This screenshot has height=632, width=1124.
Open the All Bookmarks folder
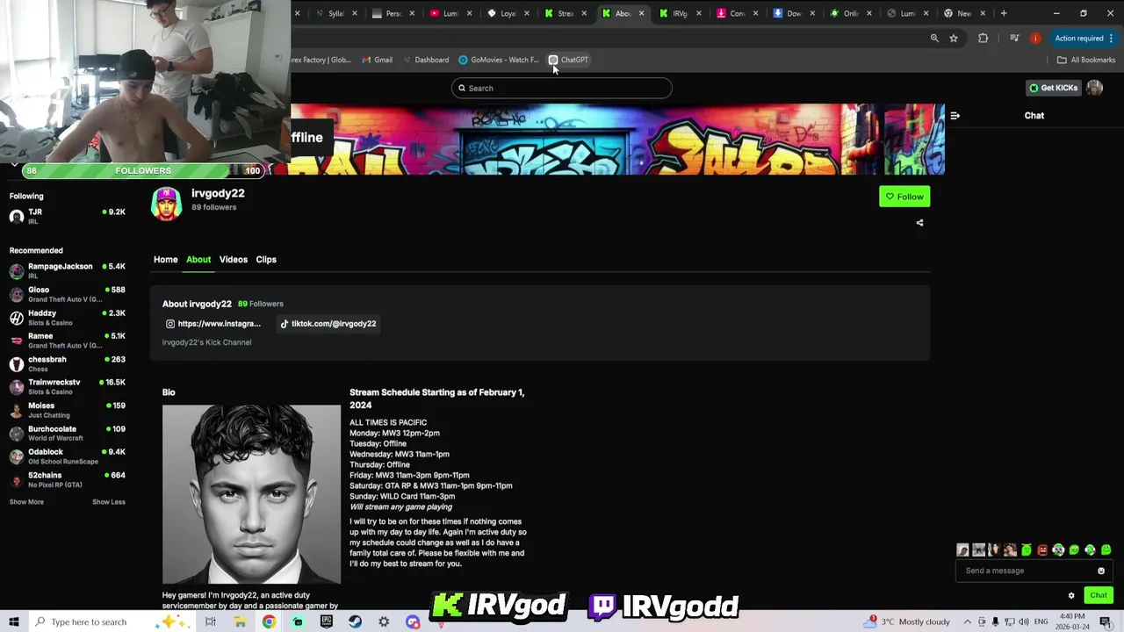click(1085, 60)
